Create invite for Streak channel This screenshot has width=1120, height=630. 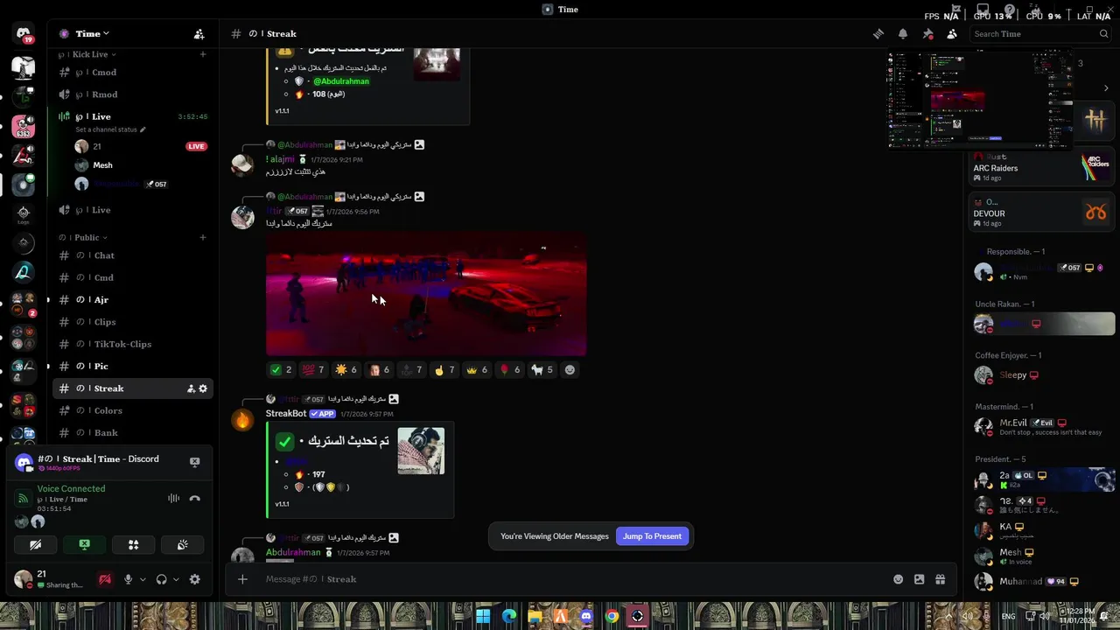pos(190,388)
